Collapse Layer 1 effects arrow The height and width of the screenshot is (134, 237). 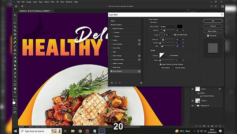[x=222, y=89]
